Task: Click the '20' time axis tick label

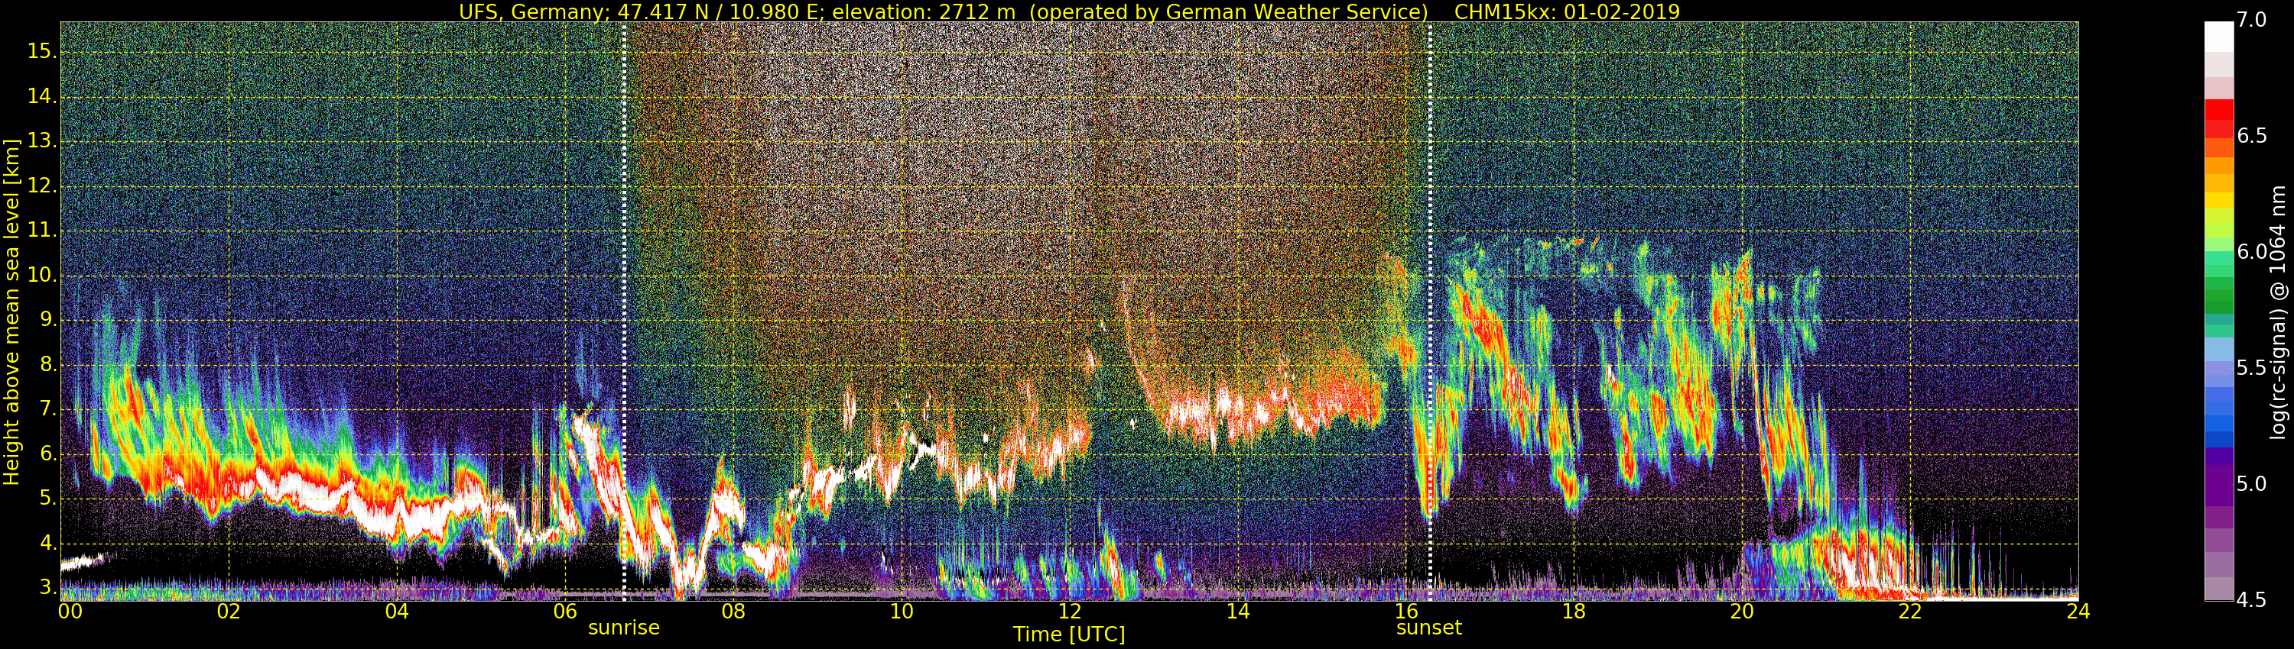Action: click(x=1742, y=612)
